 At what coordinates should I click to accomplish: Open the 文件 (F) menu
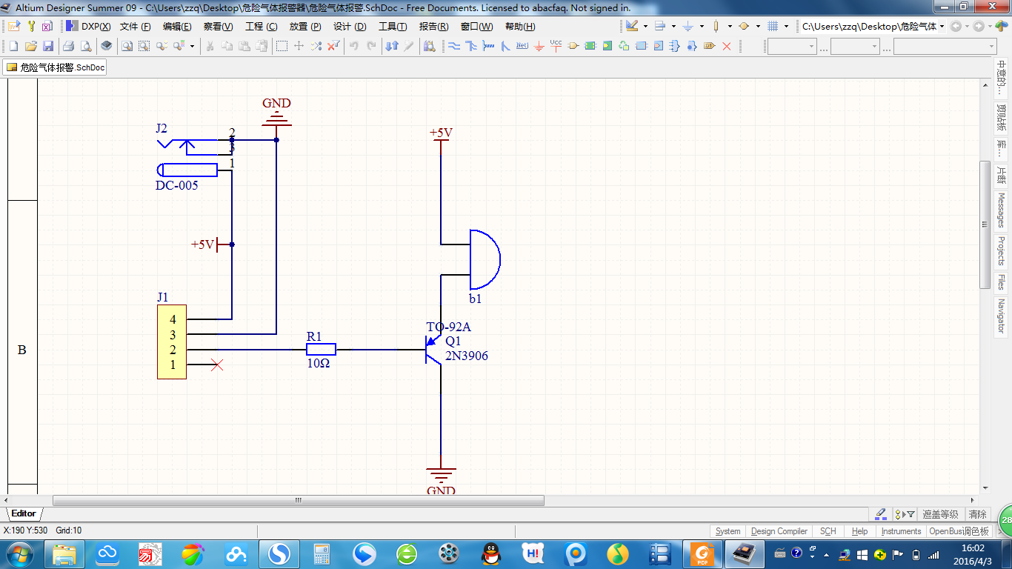click(136, 26)
